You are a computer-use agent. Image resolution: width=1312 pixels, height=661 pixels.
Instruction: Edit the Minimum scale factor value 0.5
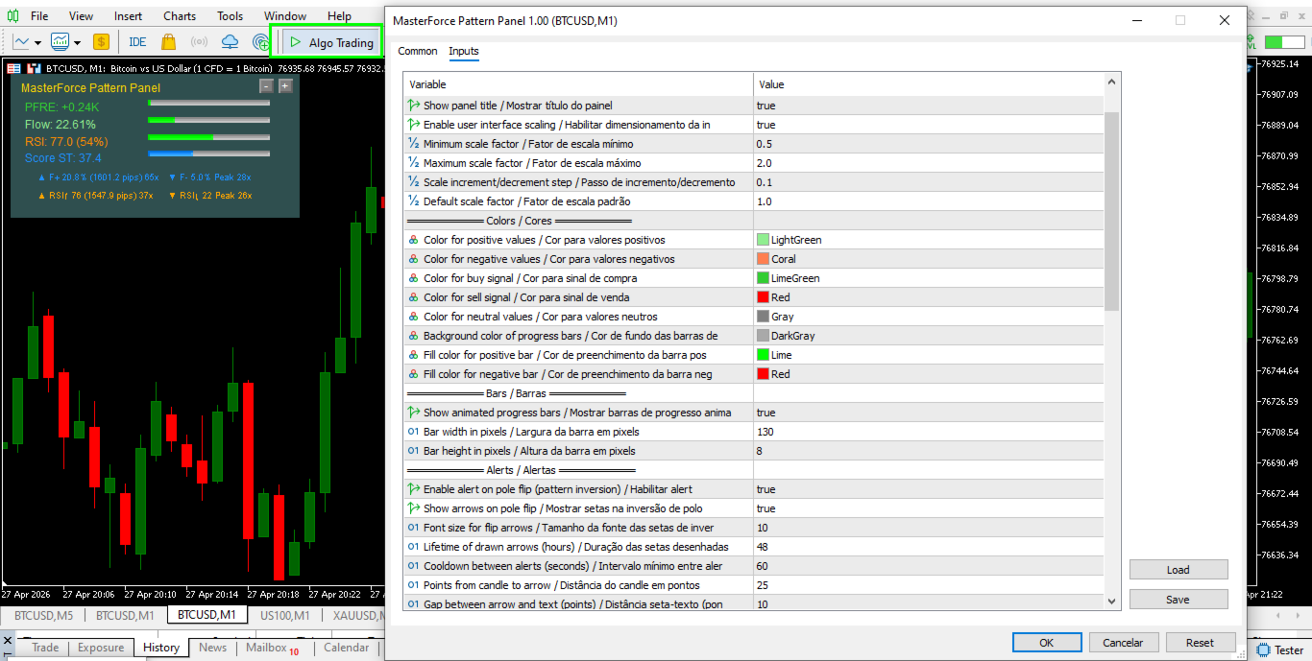pyautogui.click(x=929, y=144)
